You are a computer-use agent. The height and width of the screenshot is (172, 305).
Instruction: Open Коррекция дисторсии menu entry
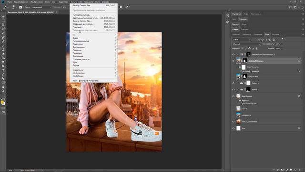(x=93, y=24)
